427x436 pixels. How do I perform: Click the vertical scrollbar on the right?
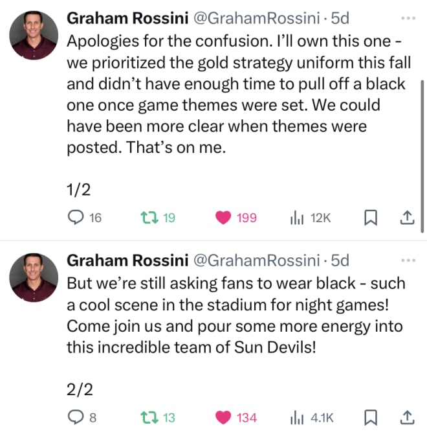pyautogui.click(x=422, y=156)
